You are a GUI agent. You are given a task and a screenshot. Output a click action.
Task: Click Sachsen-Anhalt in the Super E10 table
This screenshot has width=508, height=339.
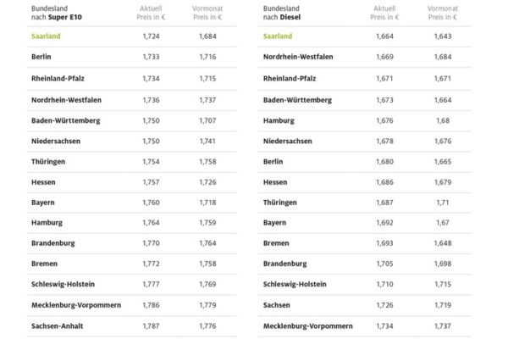coord(59,325)
